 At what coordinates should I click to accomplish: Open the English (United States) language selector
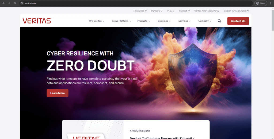[x=237, y=11]
